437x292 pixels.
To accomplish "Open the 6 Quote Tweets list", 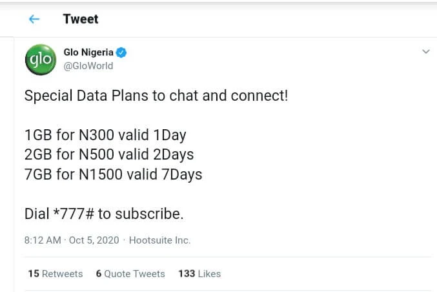I will coord(130,274).
